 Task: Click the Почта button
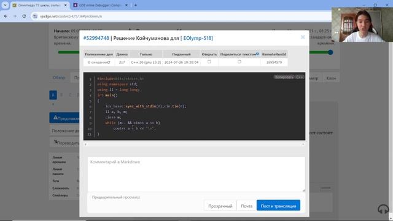coord(247,206)
